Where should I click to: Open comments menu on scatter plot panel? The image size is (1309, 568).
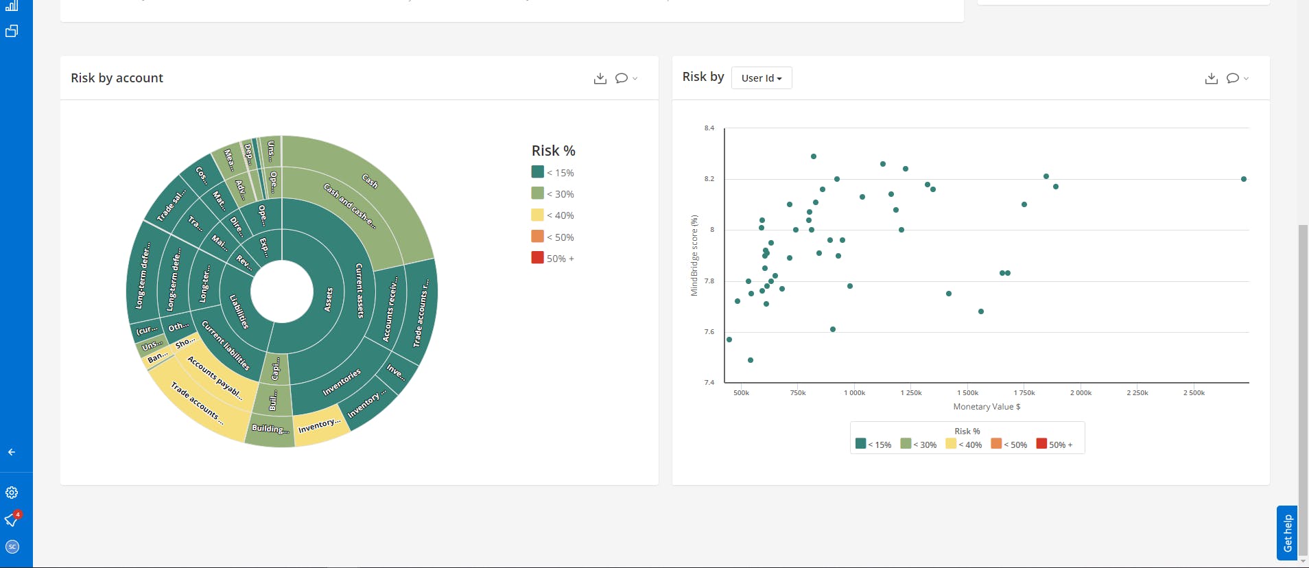coord(1237,78)
